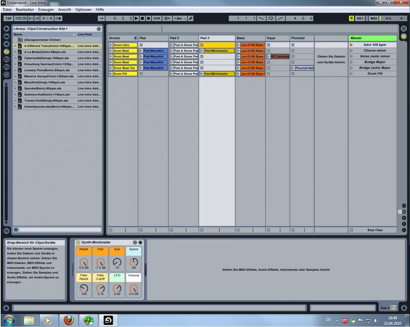410x327 pixels.
Task: Click the Session View selector button
Action: pos(404,36)
